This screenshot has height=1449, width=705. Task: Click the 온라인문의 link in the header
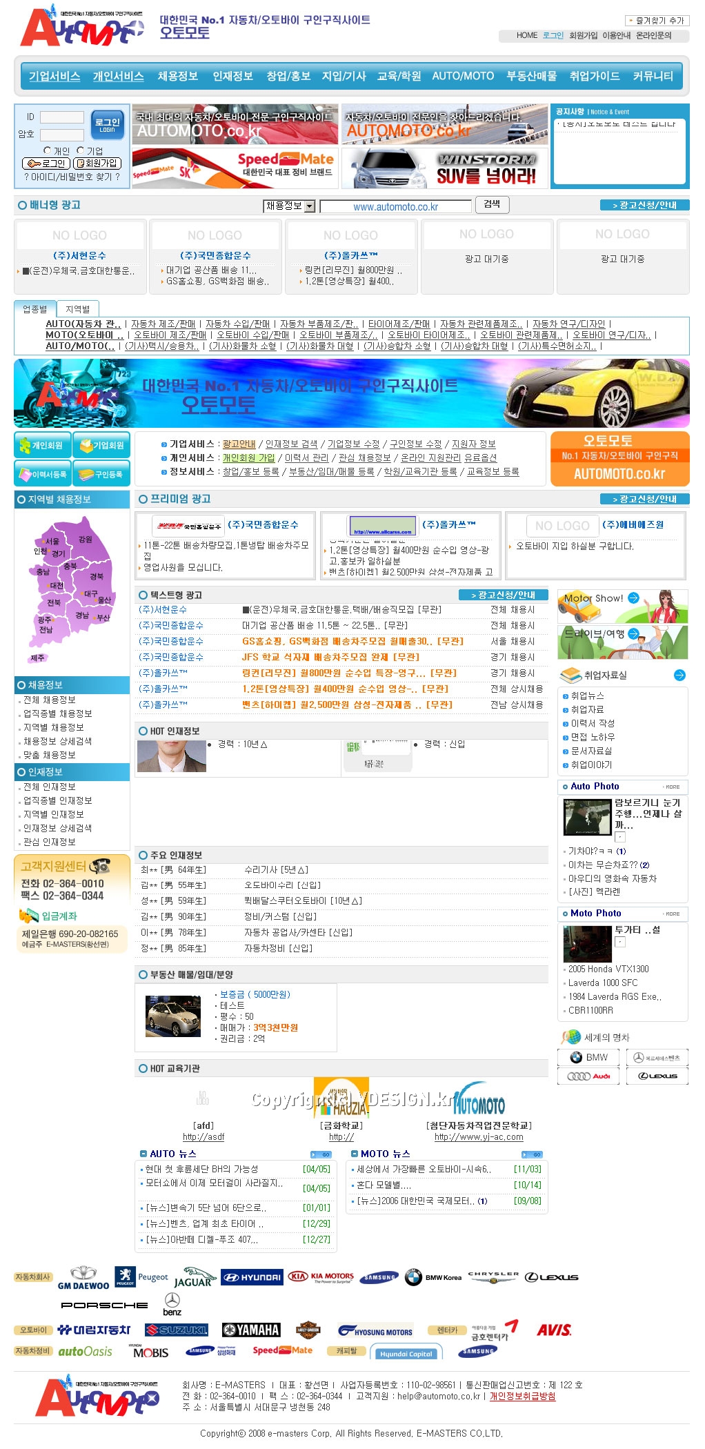click(653, 35)
